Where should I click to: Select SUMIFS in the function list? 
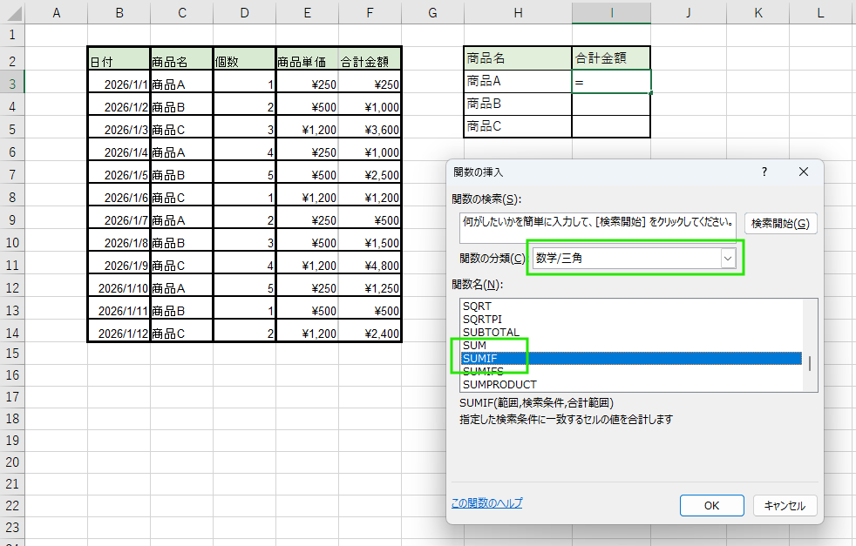click(x=483, y=371)
